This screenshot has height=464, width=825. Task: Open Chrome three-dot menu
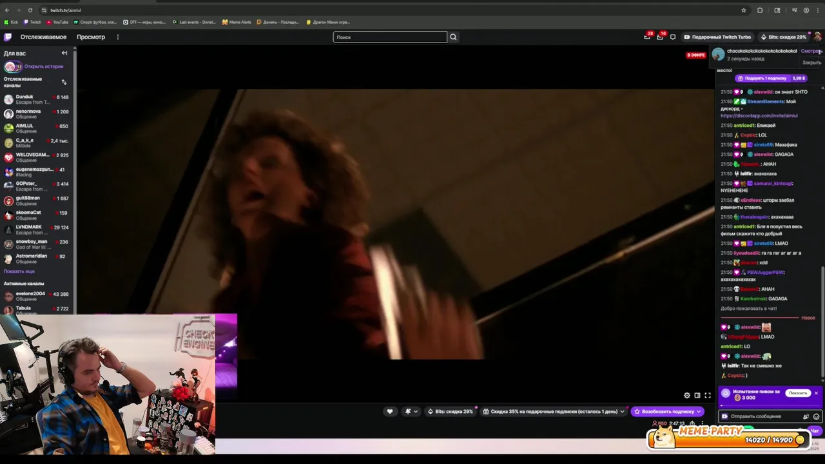tap(819, 10)
